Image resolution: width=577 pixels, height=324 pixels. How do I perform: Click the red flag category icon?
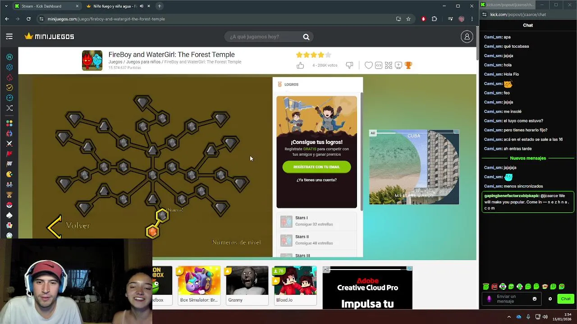[9, 153]
